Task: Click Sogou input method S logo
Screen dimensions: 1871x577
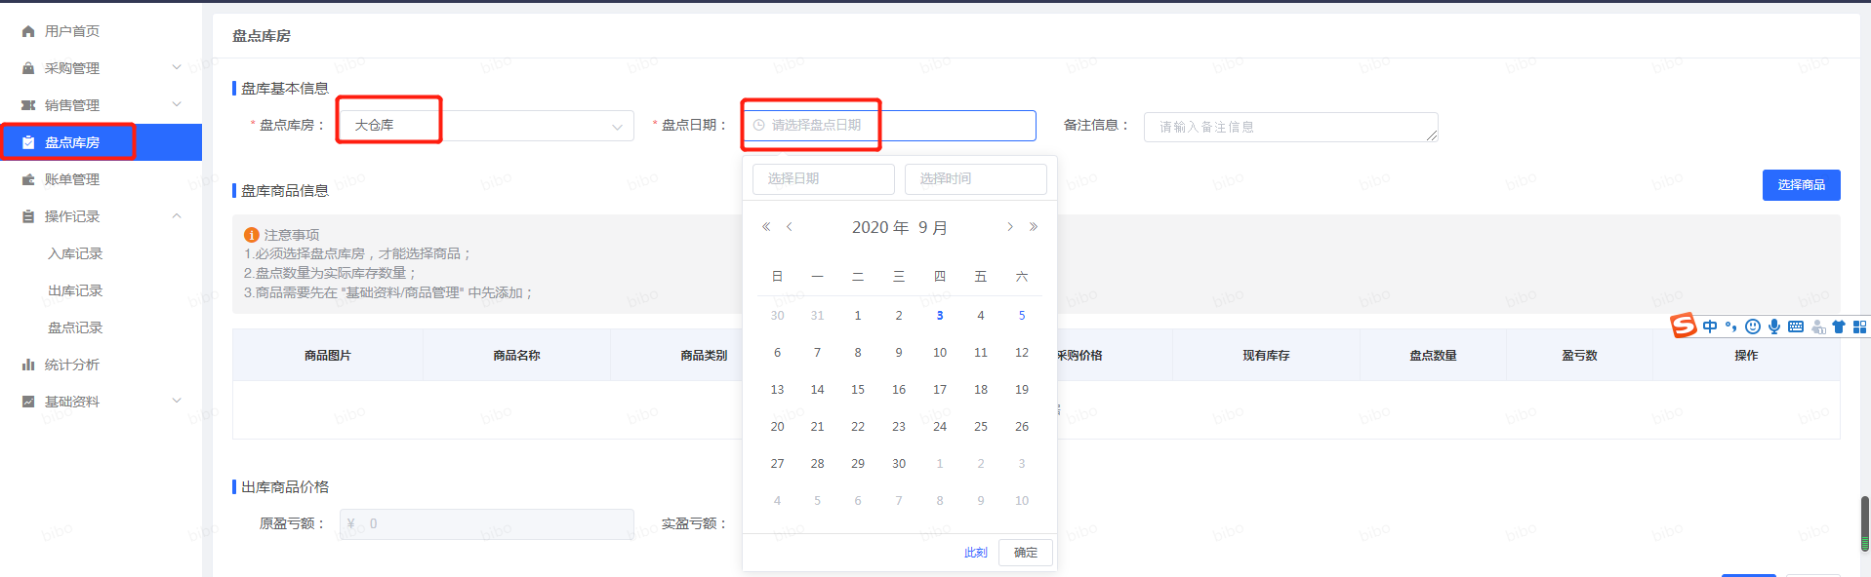Action: (x=1684, y=326)
